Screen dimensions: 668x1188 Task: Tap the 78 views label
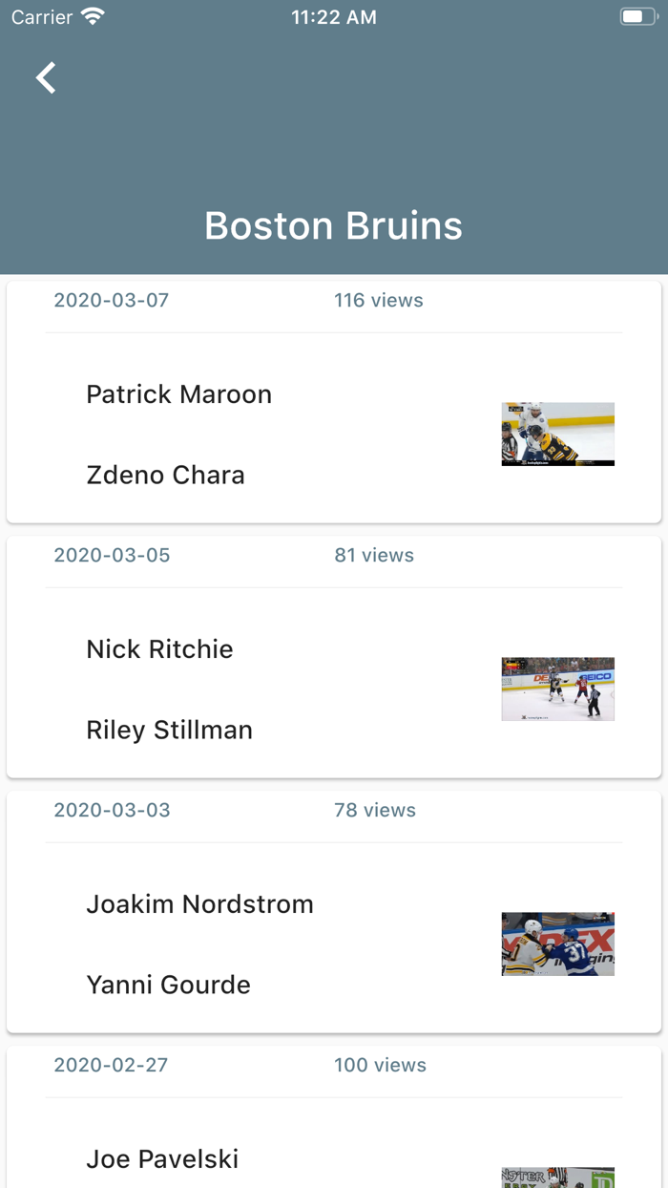tap(374, 810)
